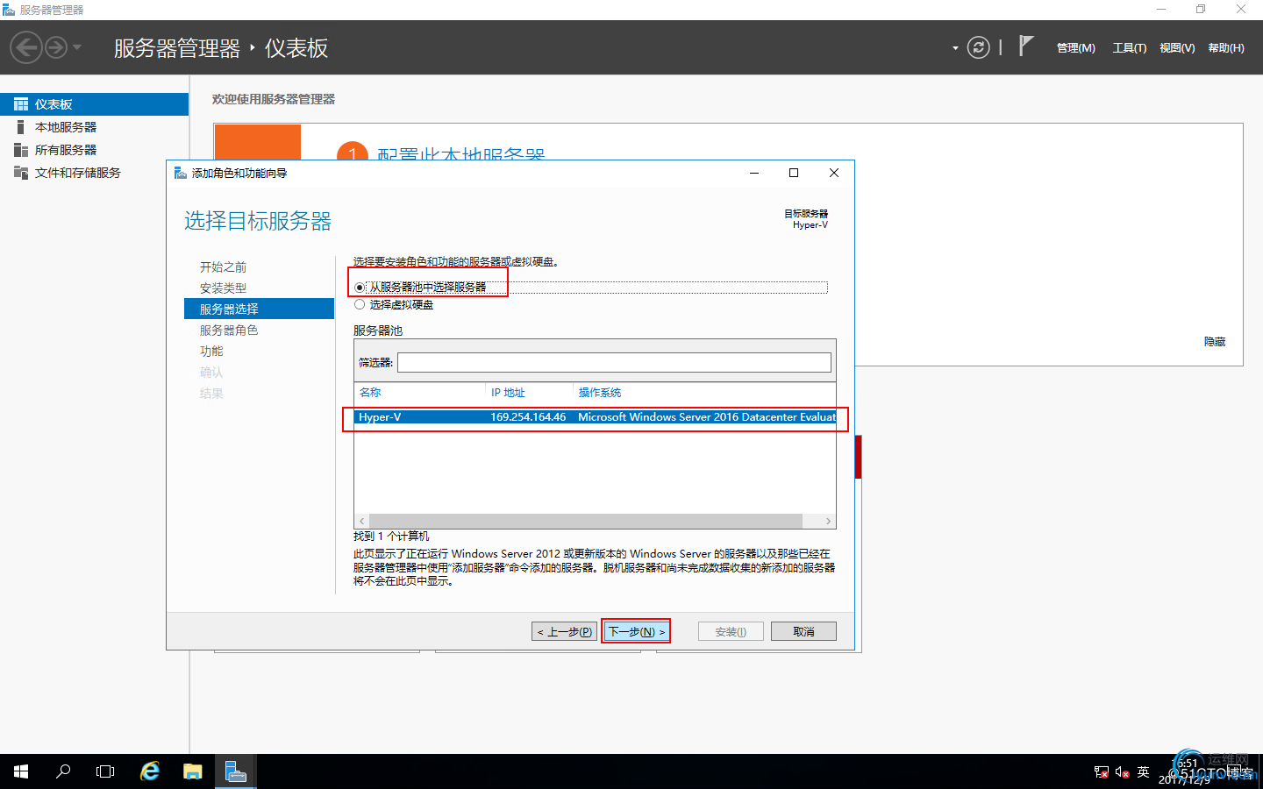Select 选择虚拟硬盘 radio button

click(x=360, y=305)
